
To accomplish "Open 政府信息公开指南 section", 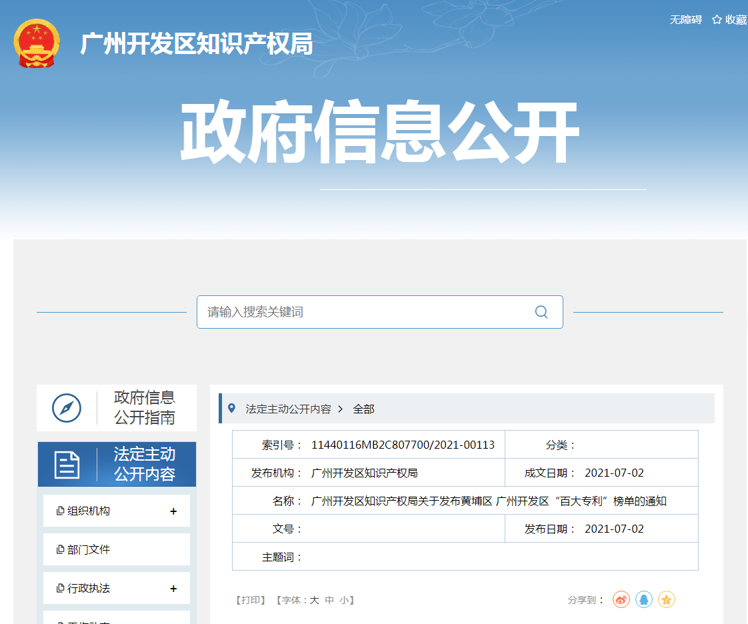I will [117, 408].
